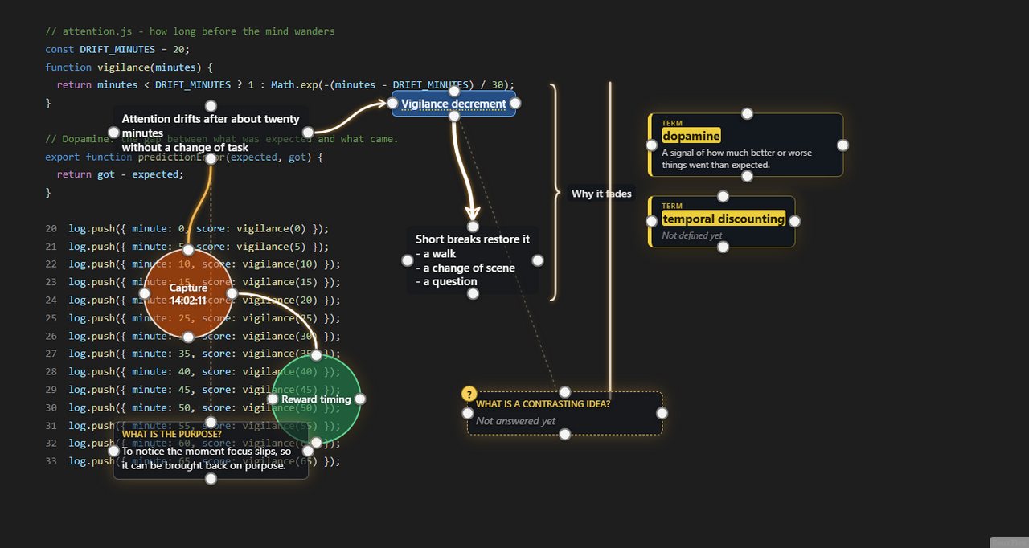
Task: Click top handle of 'What is the purpose?' card
Action: tap(211, 423)
